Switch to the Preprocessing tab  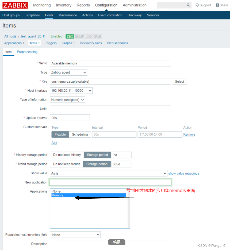point(27,52)
